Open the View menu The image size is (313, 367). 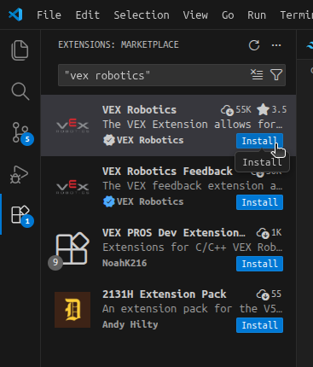tap(195, 15)
